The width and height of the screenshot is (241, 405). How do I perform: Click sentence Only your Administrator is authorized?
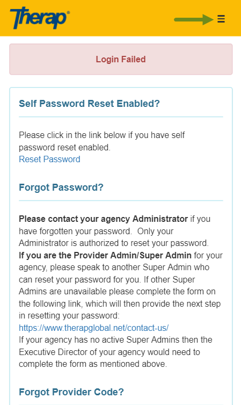click(x=114, y=237)
